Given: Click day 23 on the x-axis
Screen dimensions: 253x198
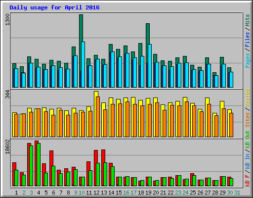Looking at the screenshot, I should pos(178,193).
